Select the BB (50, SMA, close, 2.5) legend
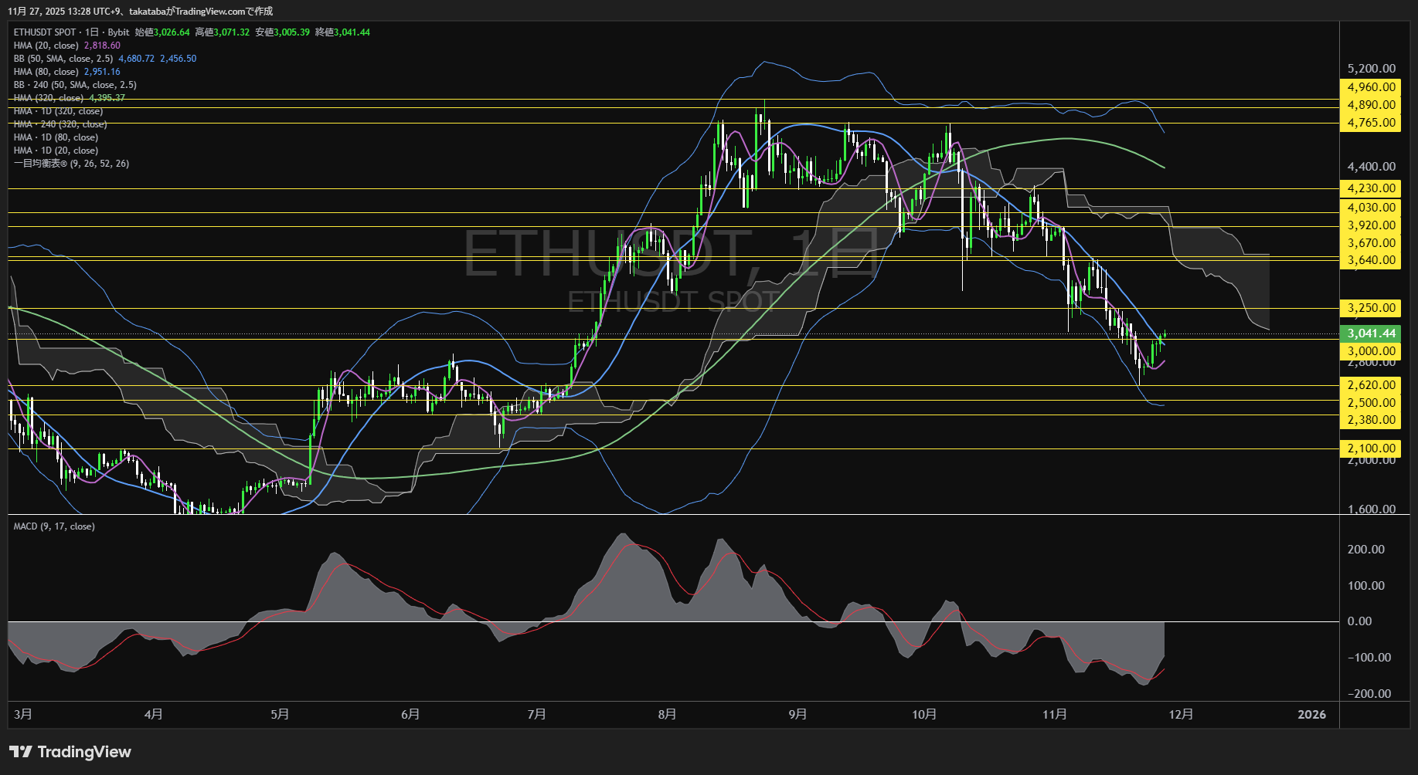This screenshot has height=775, width=1418. coord(63,59)
